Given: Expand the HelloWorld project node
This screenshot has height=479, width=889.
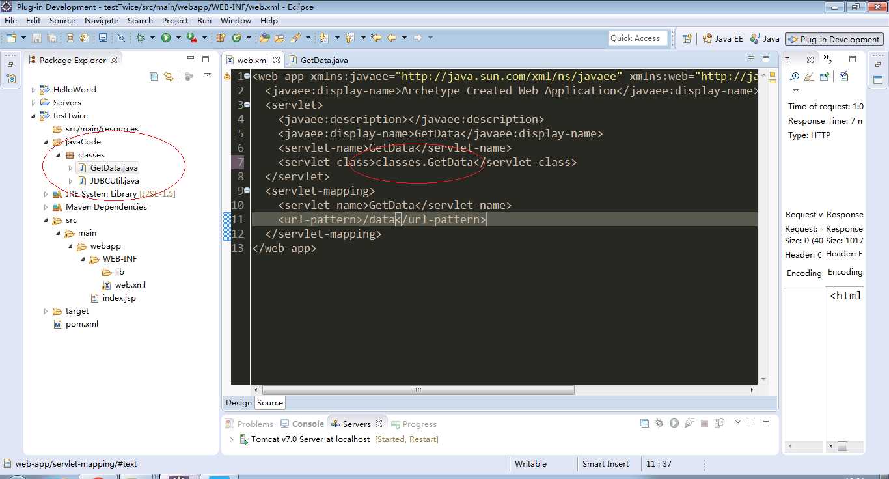Looking at the screenshot, I should pyautogui.click(x=34, y=90).
